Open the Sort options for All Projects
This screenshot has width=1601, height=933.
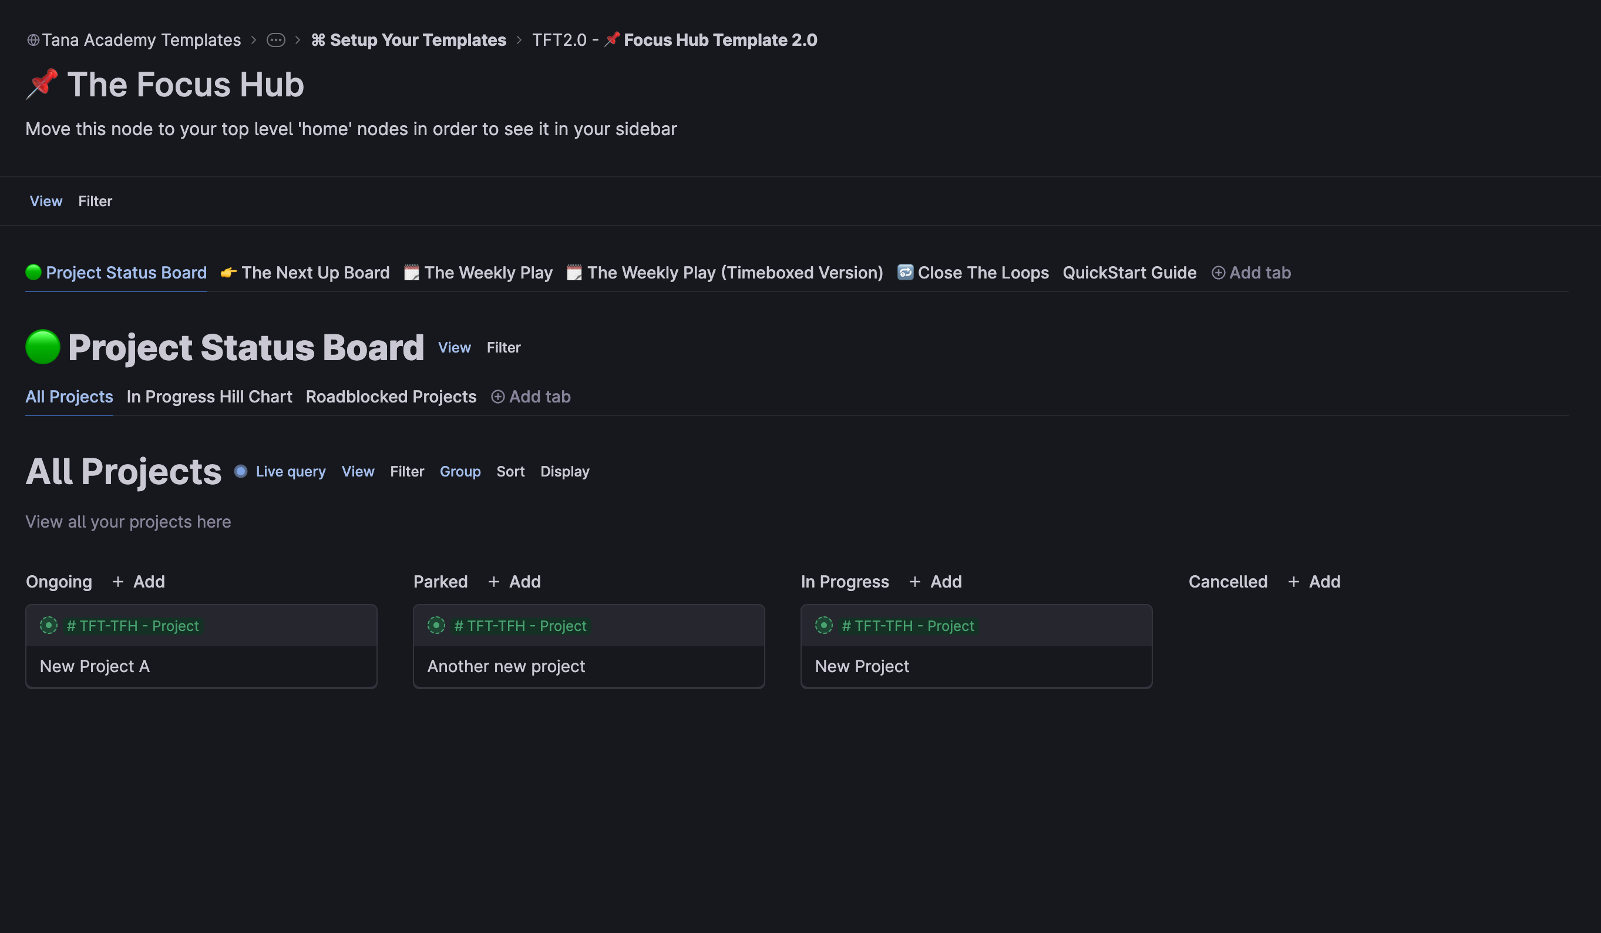(510, 472)
